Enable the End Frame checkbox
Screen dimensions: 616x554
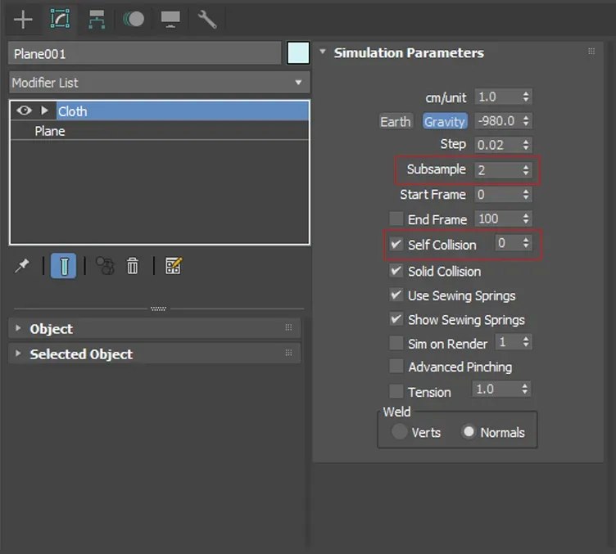point(396,219)
